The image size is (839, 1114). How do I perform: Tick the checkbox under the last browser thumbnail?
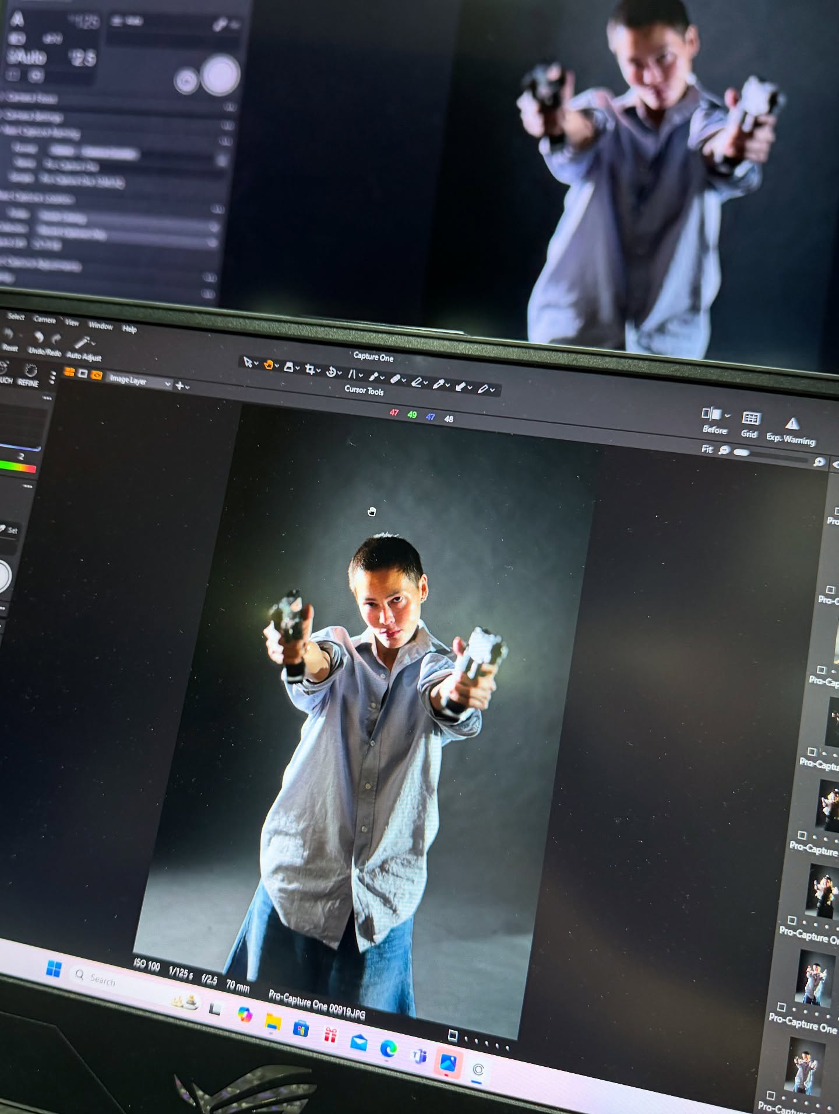[x=771, y=1095]
